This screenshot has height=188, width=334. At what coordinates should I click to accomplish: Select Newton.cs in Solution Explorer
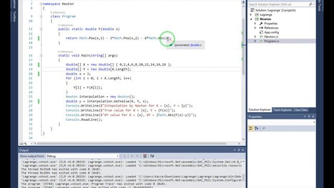click(271, 37)
